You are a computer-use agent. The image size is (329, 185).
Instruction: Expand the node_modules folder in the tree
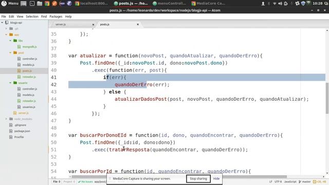point(6,119)
